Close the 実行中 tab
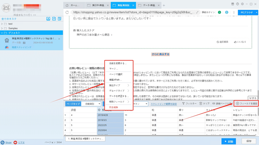Screen dimensions: 259x145 point(108,6)
